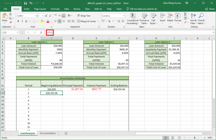Toggle Underline formatting
Screen dimensions: 216x140
coord(26,21)
